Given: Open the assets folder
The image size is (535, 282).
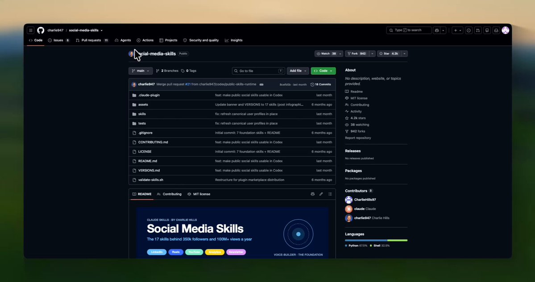Looking at the screenshot, I should (143, 105).
